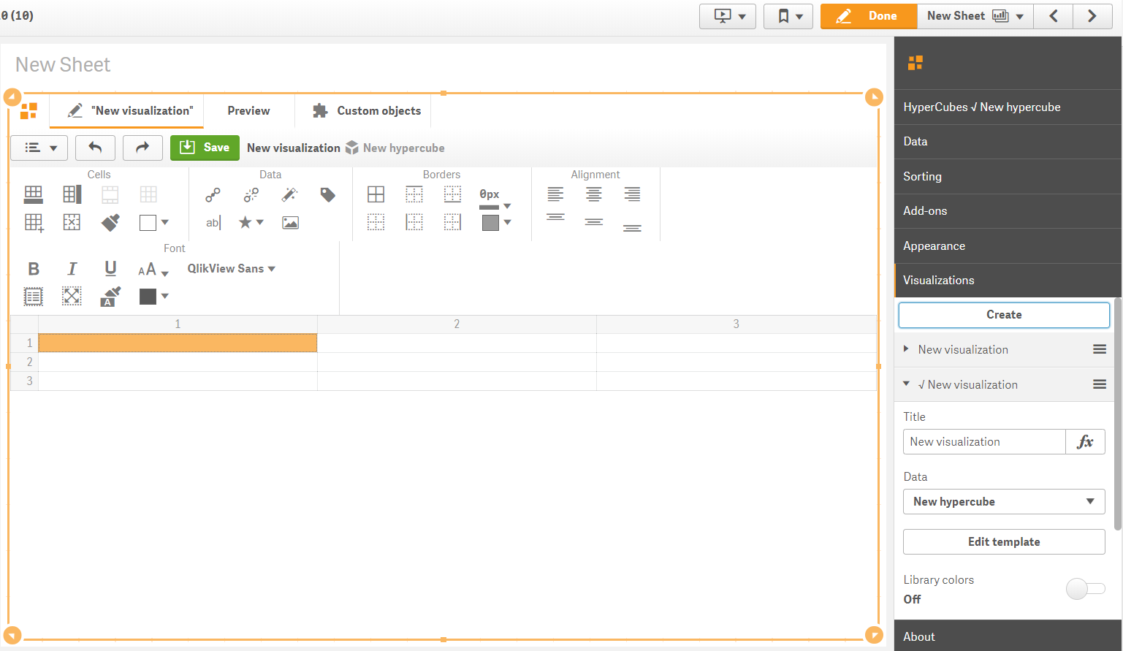Click the fit-to-cell expand arrows icon
1123x651 pixels.
click(72, 296)
